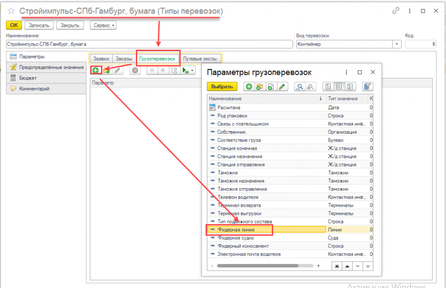Open the green arrow fill dropdown button
This screenshot has width=446, height=288.
(x=188, y=70)
